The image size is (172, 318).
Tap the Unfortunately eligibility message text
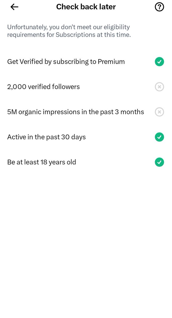pos(69,31)
